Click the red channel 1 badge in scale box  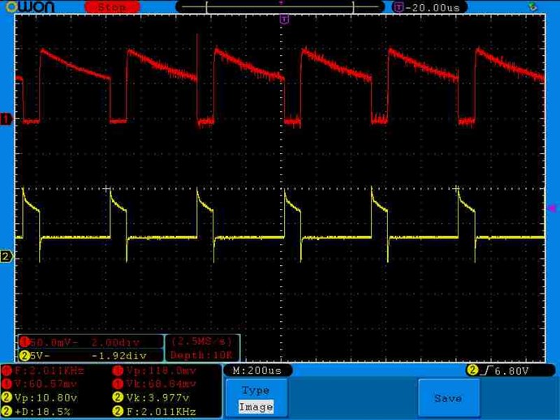pyautogui.click(x=24, y=342)
